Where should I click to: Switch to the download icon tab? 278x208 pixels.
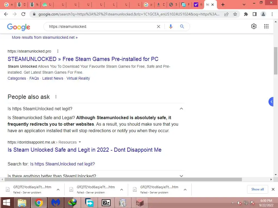(161, 5)
